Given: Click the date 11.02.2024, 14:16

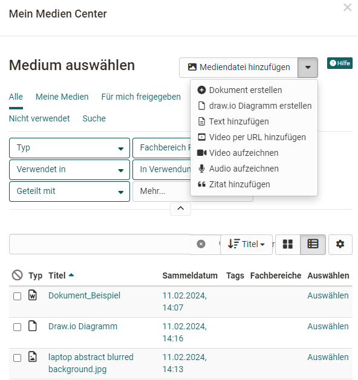Looking at the screenshot, I should pyautogui.click(x=184, y=332).
